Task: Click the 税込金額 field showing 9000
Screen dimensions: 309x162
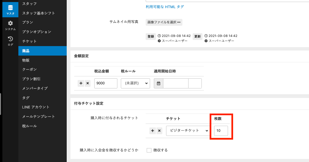Action: [x=105, y=83]
